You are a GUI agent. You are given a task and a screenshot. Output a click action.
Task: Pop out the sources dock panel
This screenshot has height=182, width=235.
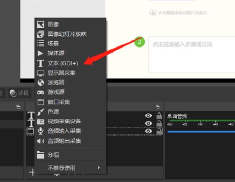click(x=157, y=107)
